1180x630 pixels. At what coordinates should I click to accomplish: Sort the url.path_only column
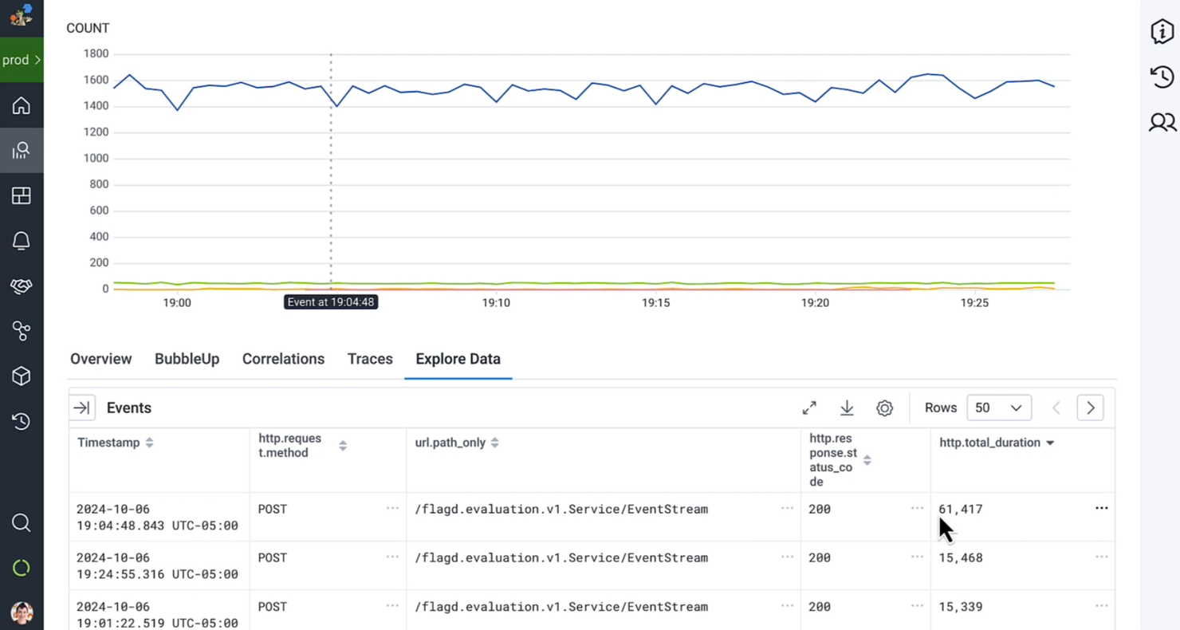coord(494,442)
